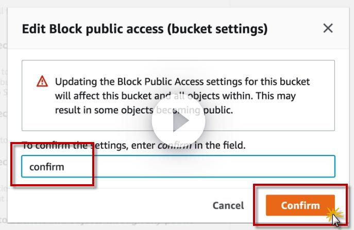Click empty space right of typed confirm text

[x=206, y=167]
